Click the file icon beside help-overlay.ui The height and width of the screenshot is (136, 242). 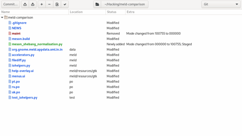tap(10, 71)
